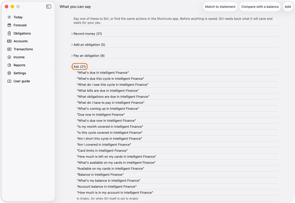
Task: Select “What's my balance in Intelligent Finance”
Action: coord(108,180)
